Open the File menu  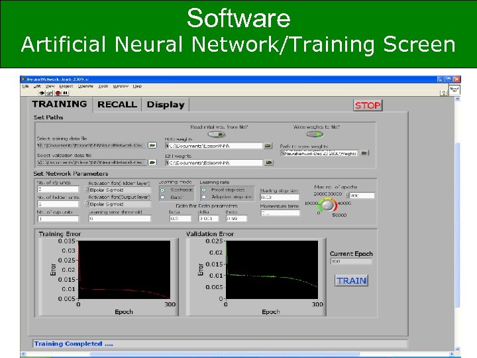click(x=26, y=86)
